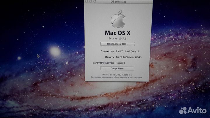The height and width of the screenshot is (118, 210).
Task: Zoom the Об этом Mac window
Action: (95, 1)
